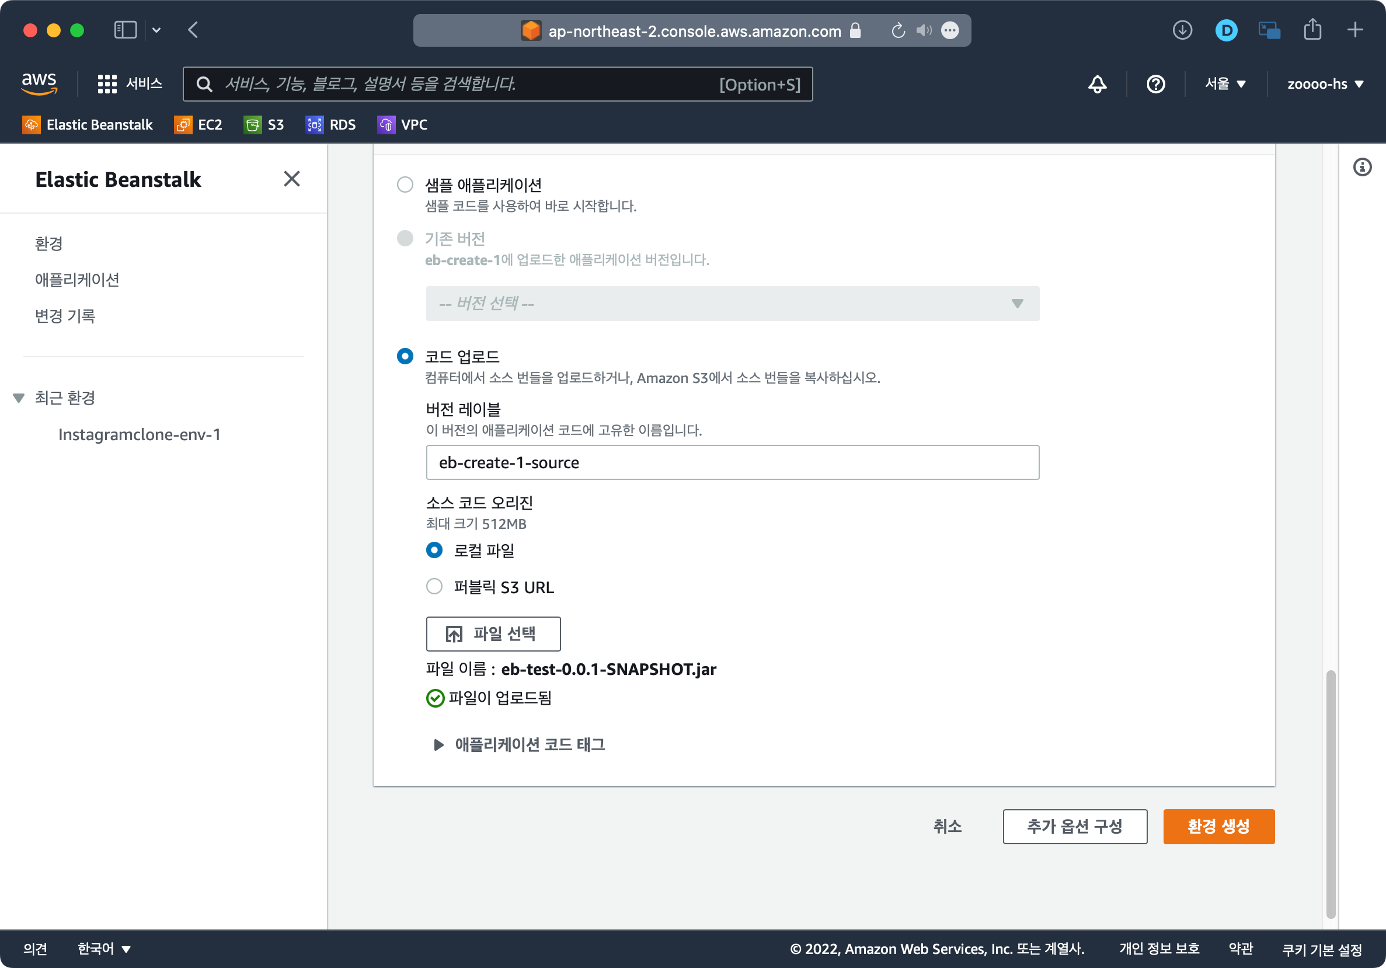The height and width of the screenshot is (968, 1386).
Task: Open the 쿠키 기본 설정 link
Action: (x=1321, y=949)
